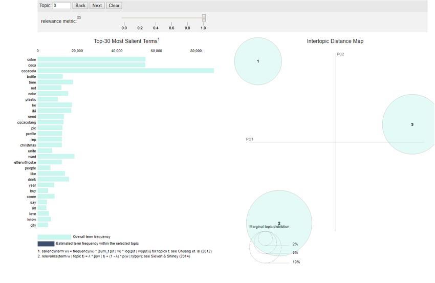Viewport: 435px width, 283px height.
Task: Click the 'Top-30 Most Salient Terms' title
Action: click(x=126, y=41)
